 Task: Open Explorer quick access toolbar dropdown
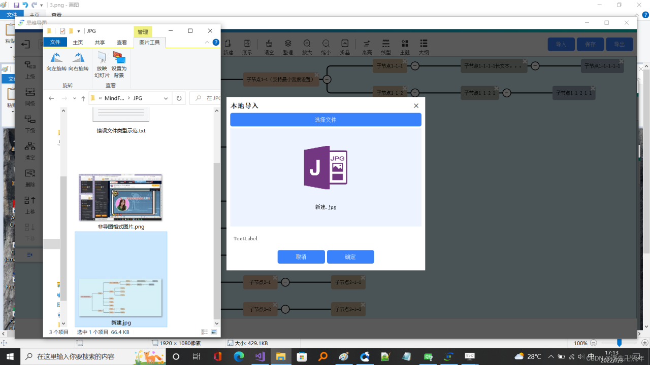[x=79, y=31]
